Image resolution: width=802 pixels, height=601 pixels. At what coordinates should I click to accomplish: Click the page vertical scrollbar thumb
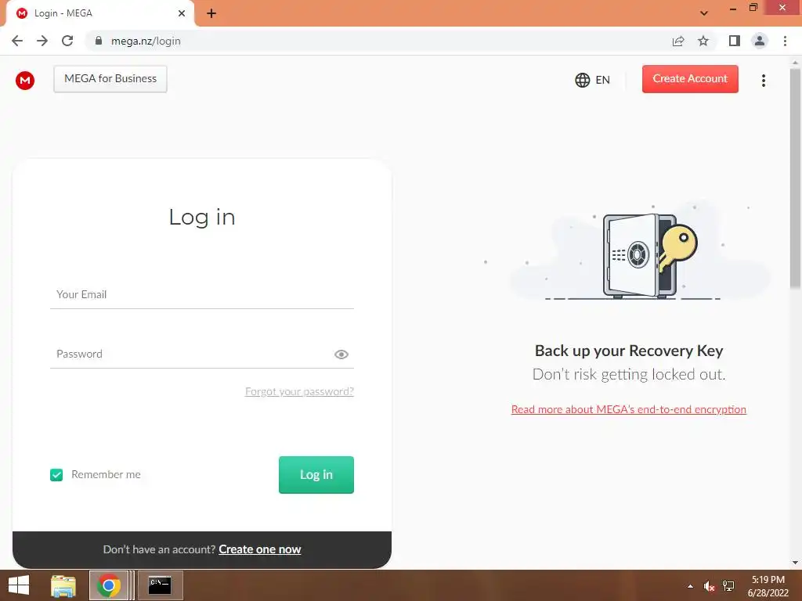tap(796, 178)
